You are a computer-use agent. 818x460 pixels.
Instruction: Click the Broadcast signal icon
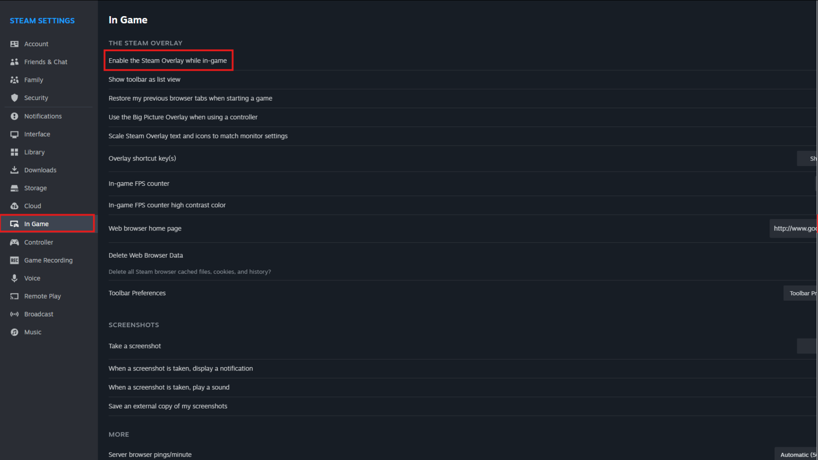14,314
